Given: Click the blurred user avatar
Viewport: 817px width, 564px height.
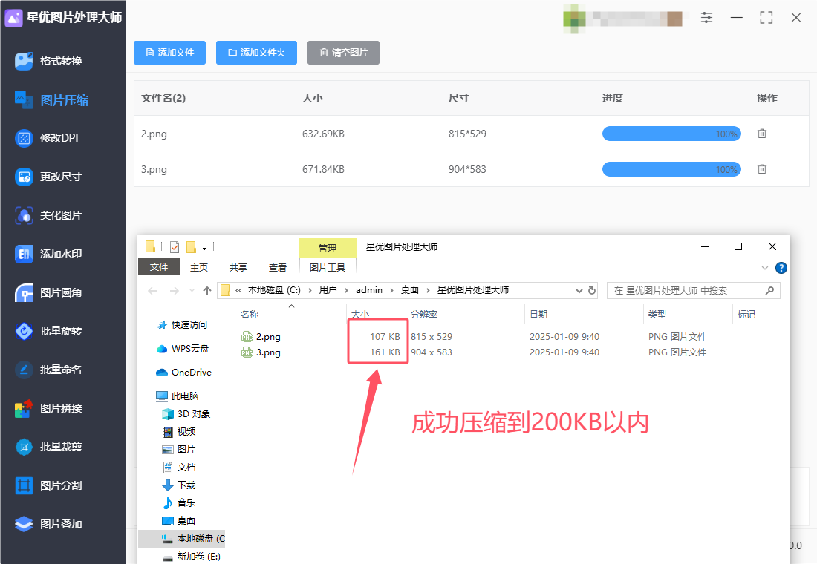Looking at the screenshot, I should tap(574, 19).
